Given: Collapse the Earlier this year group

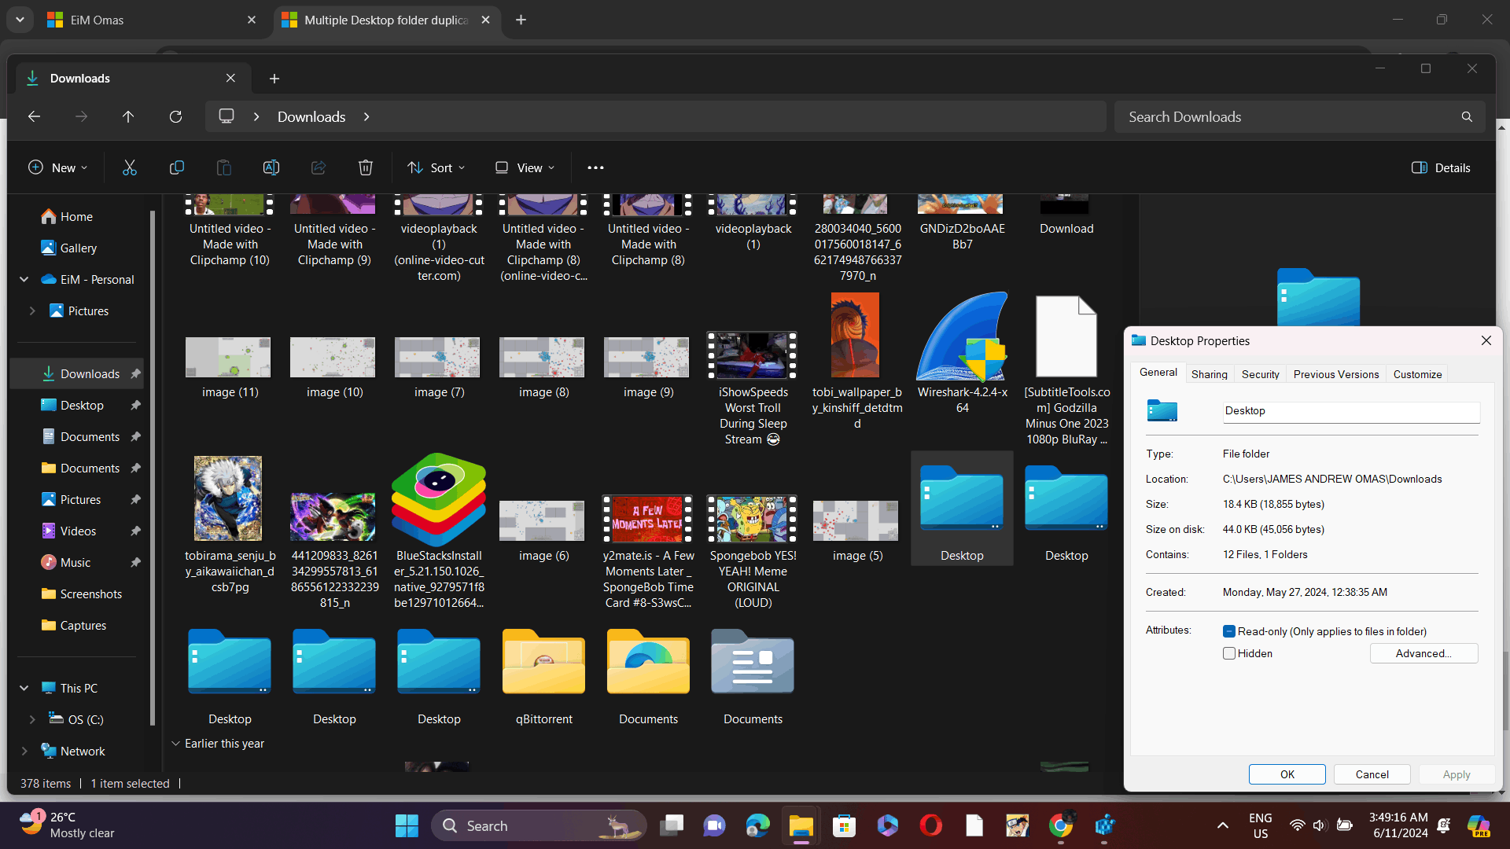Looking at the screenshot, I should pyautogui.click(x=175, y=743).
